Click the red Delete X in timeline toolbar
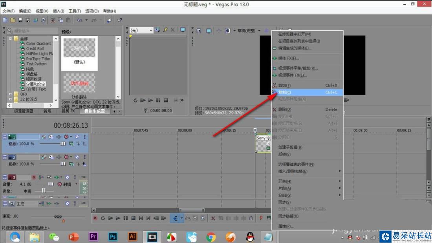This screenshot has height=243, width=432. 213,218
